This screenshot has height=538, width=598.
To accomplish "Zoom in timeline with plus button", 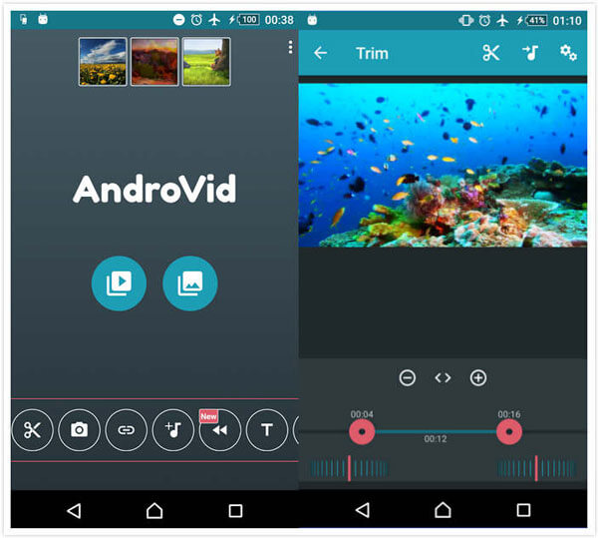I will point(478,377).
